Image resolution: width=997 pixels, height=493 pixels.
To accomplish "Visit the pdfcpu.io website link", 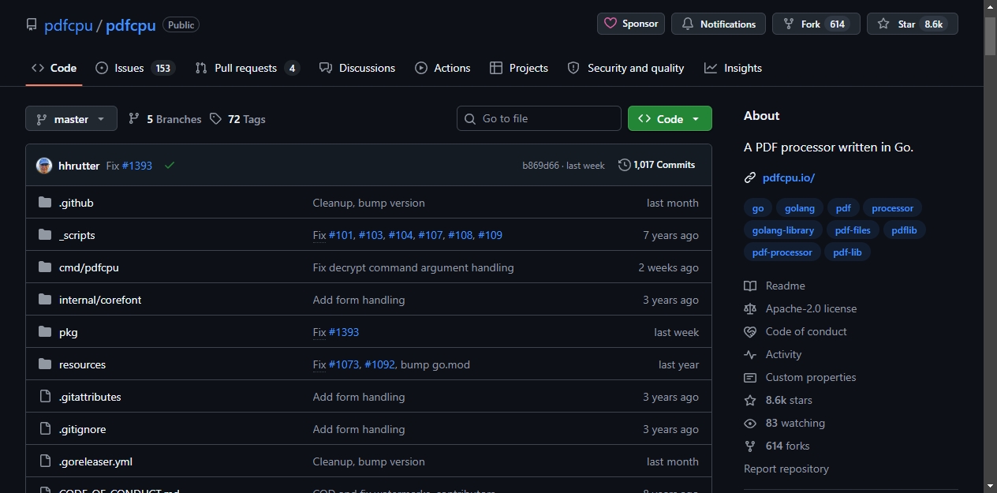I will [x=789, y=177].
